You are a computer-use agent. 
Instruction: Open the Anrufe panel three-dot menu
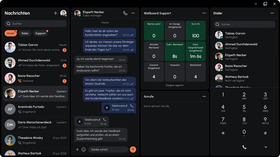[204, 96]
